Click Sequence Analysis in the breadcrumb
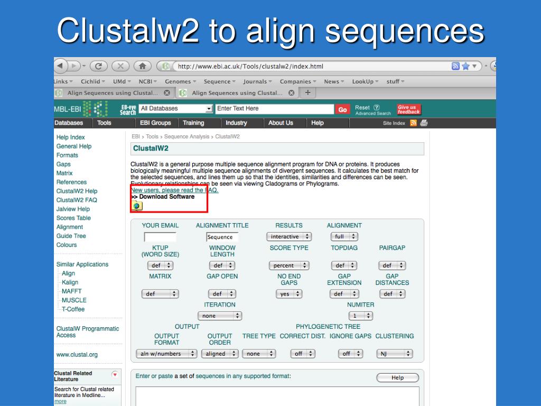This screenshot has width=541, height=406. (x=186, y=136)
